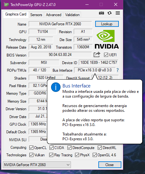Toggle the DirectCompute checkbox

tap(69, 148)
